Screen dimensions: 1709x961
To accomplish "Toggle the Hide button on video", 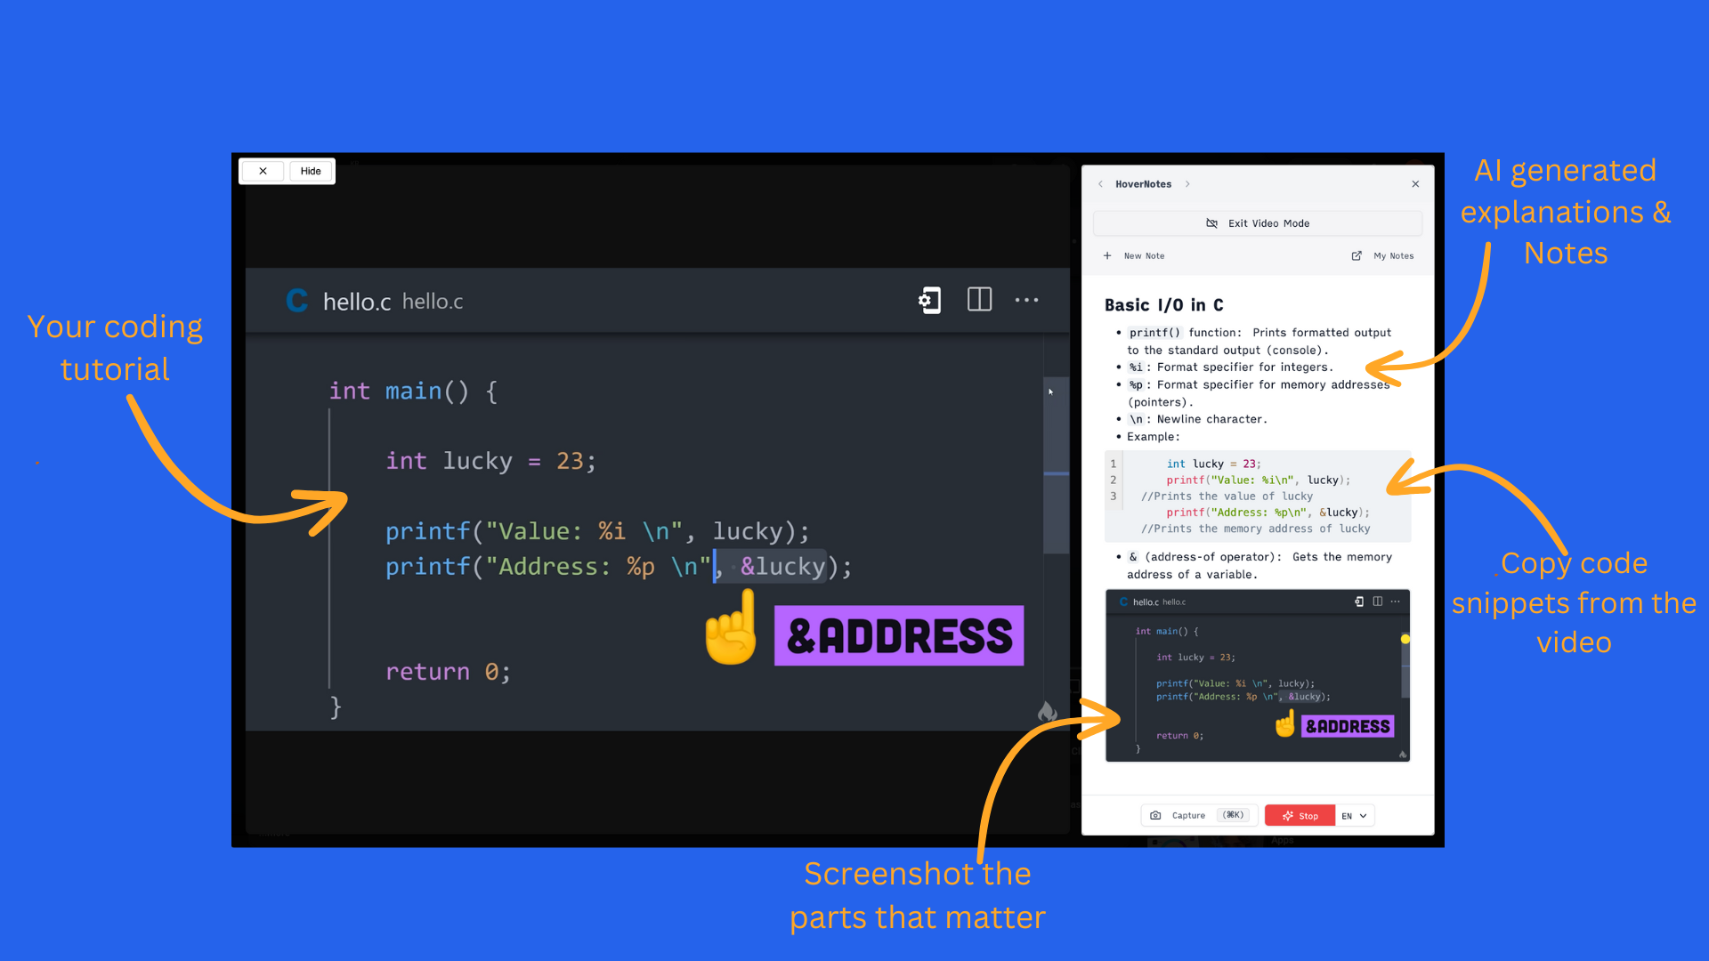I will tap(310, 170).
